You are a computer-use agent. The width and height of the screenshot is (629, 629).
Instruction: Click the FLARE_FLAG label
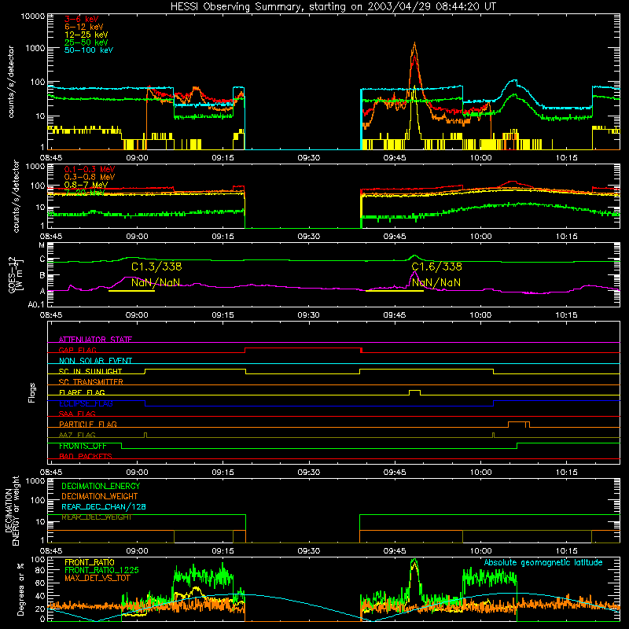82,392
